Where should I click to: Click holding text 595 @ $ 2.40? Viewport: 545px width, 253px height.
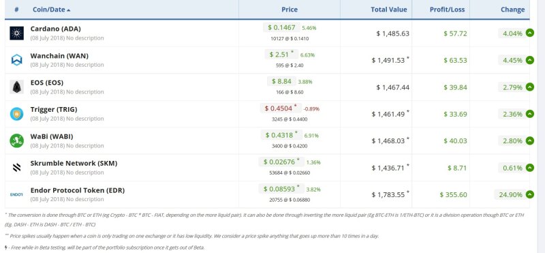[290, 65]
